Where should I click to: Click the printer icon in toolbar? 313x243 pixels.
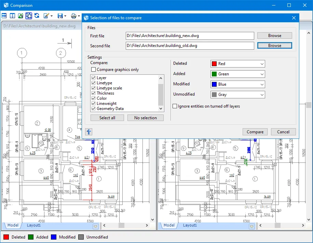pos(74,16)
